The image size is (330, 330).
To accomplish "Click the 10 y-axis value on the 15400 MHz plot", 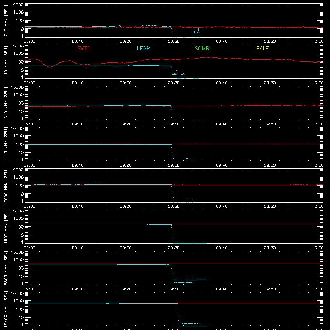I will point(21,318).
